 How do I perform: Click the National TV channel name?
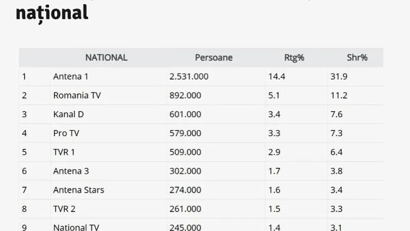click(76, 227)
